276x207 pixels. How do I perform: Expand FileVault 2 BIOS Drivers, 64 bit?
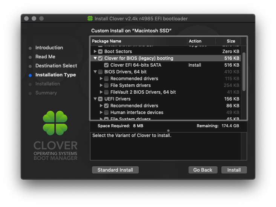[101, 92]
